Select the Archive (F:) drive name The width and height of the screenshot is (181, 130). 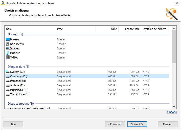tap(17, 85)
